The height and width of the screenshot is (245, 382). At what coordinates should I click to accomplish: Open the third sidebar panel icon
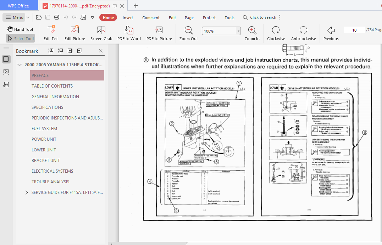[x=6, y=84]
